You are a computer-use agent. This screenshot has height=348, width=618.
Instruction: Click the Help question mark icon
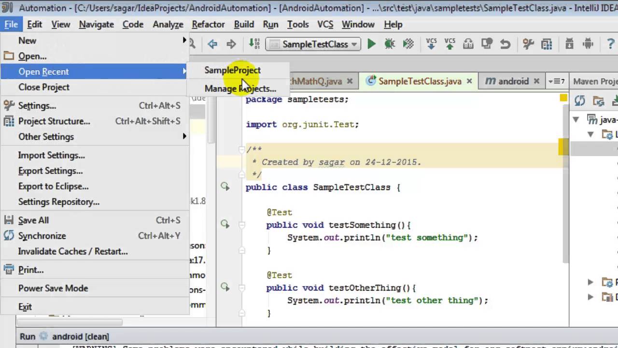(610, 44)
